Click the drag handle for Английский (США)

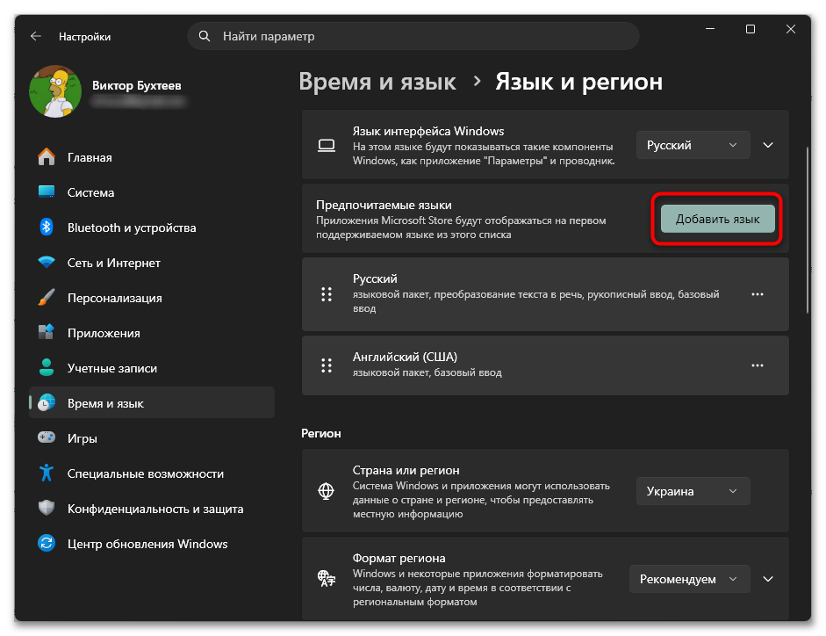click(327, 365)
